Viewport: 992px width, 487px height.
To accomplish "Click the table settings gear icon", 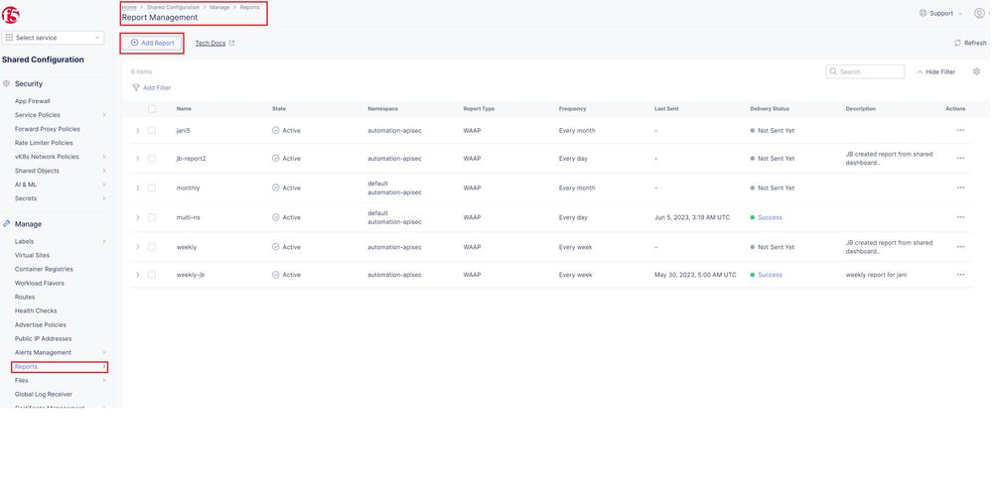I will click(x=976, y=71).
